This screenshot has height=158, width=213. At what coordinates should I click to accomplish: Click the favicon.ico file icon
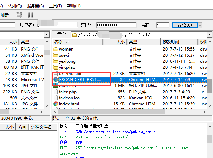[56, 98]
